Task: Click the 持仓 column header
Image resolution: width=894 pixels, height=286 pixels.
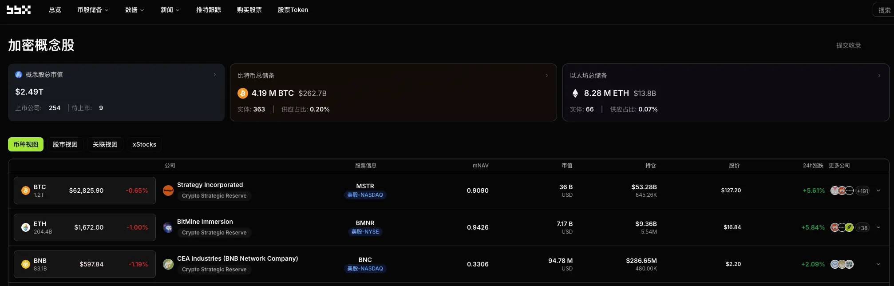Action: (651, 166)
